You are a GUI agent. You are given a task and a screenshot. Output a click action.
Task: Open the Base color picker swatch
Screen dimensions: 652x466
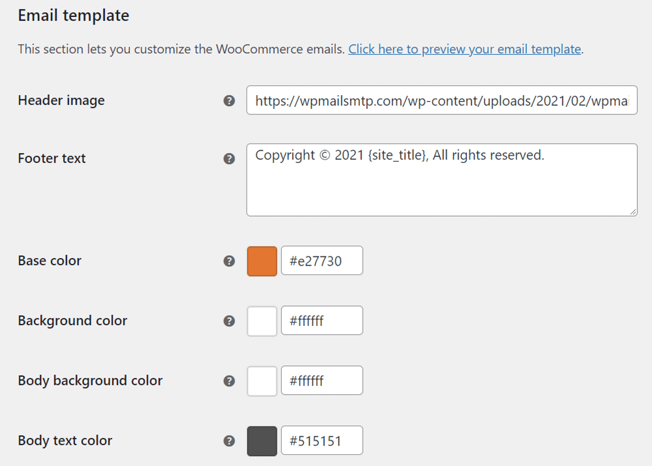click(x=262, y=260)
